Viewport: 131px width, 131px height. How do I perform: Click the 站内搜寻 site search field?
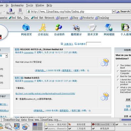click(94, 44)
